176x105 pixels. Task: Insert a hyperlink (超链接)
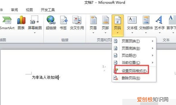point(51,23)
